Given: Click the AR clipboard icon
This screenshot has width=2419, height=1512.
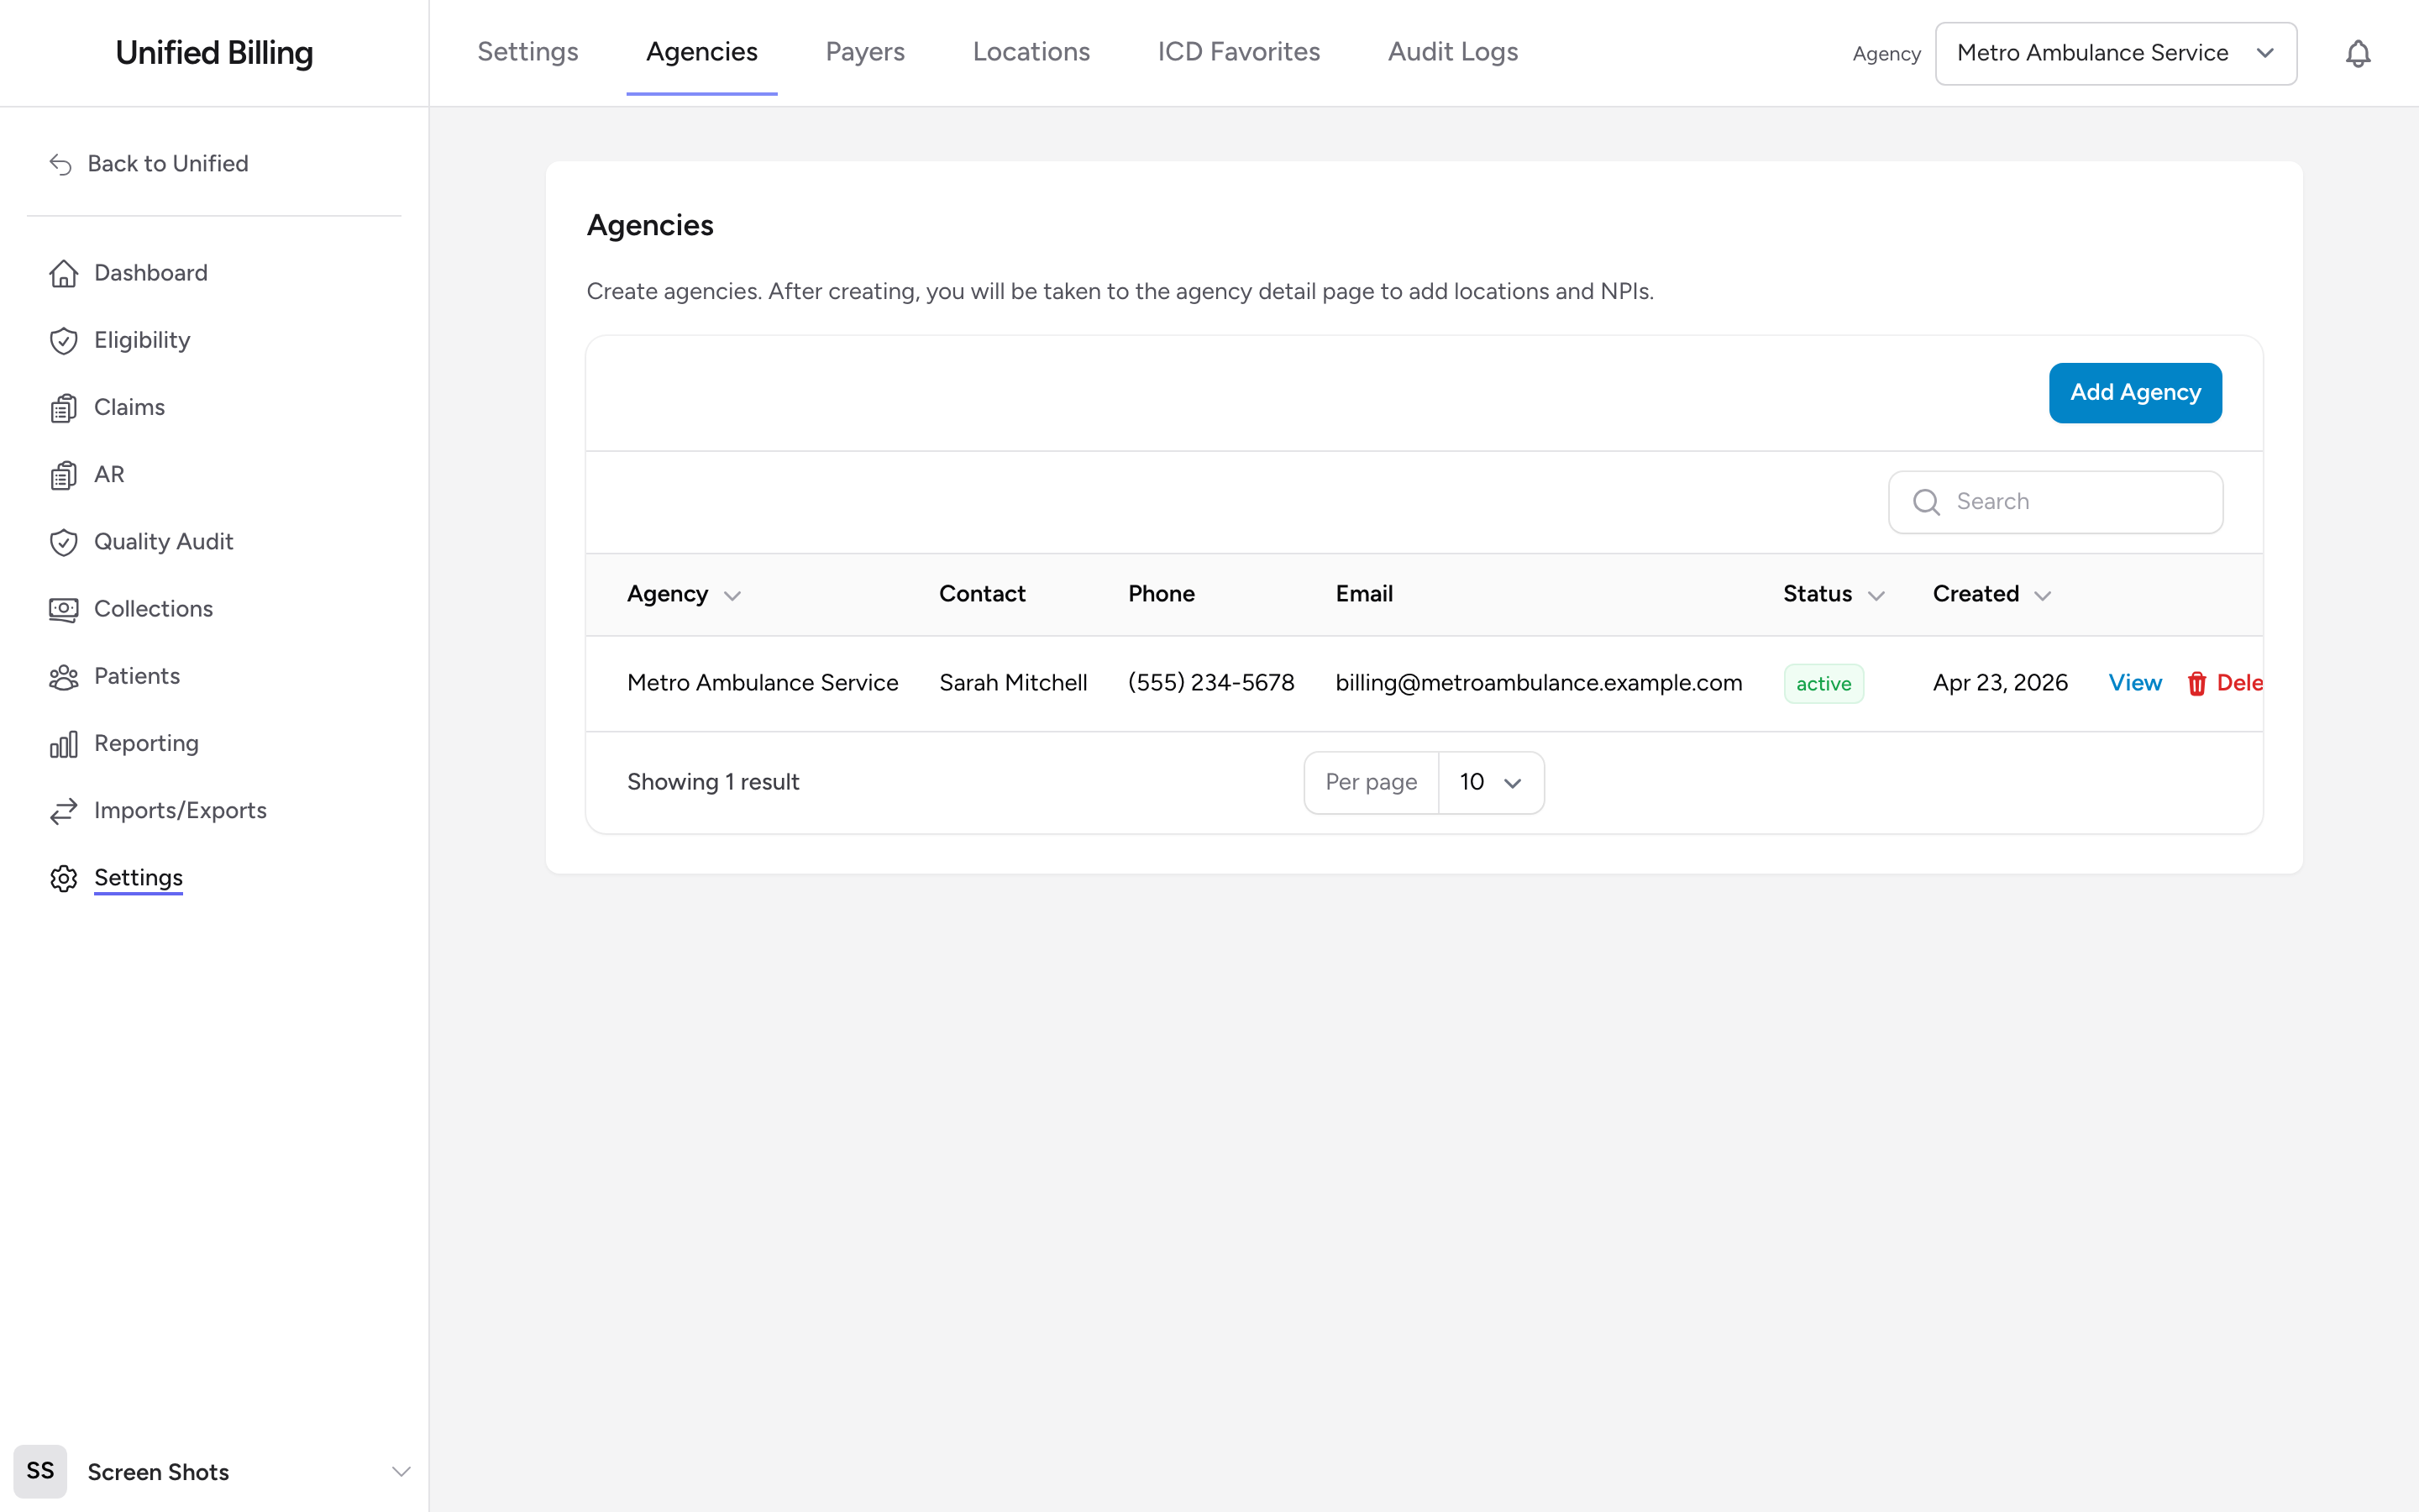Looking at the screenshot, I should (x=63, y=475).
